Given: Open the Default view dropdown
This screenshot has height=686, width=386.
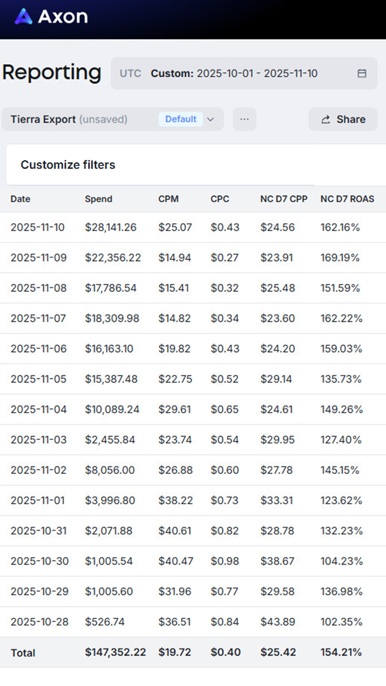Looking at the screenshot, I should (180, 119).
